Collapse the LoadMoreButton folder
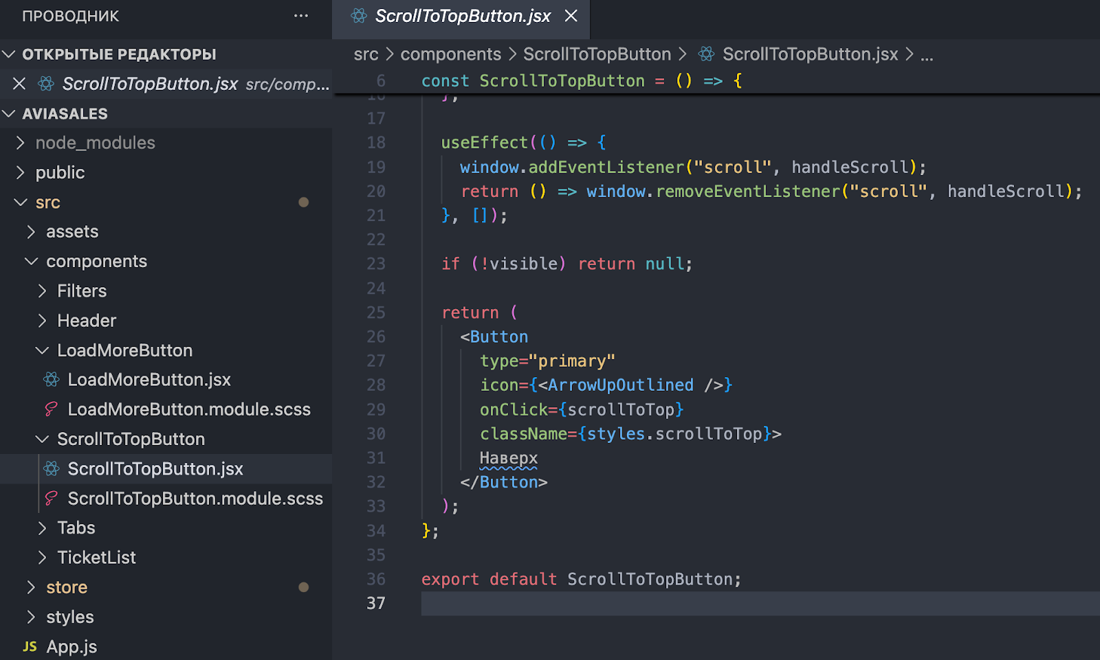The image size is (1100, 660). pos(42,350)
